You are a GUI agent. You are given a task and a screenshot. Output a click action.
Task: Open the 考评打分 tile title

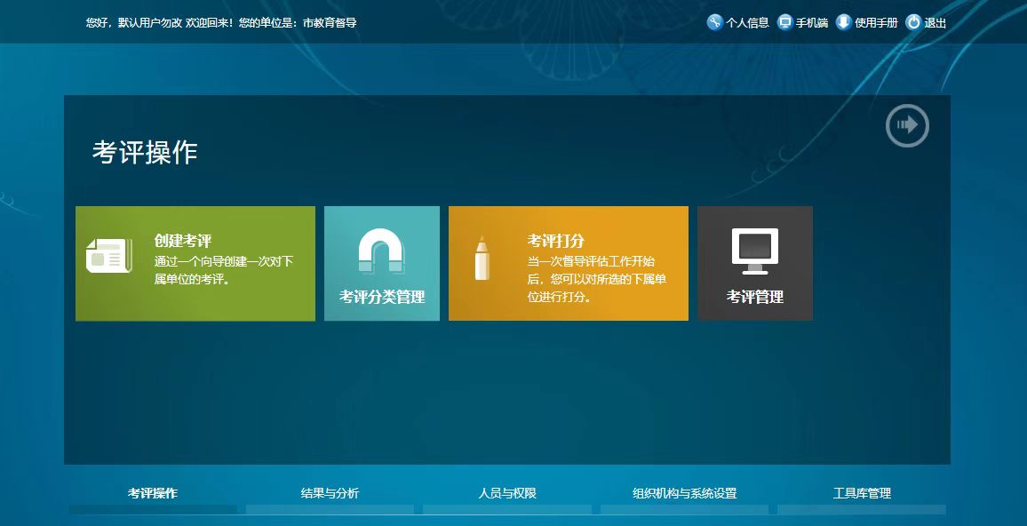tap(556, 241)
